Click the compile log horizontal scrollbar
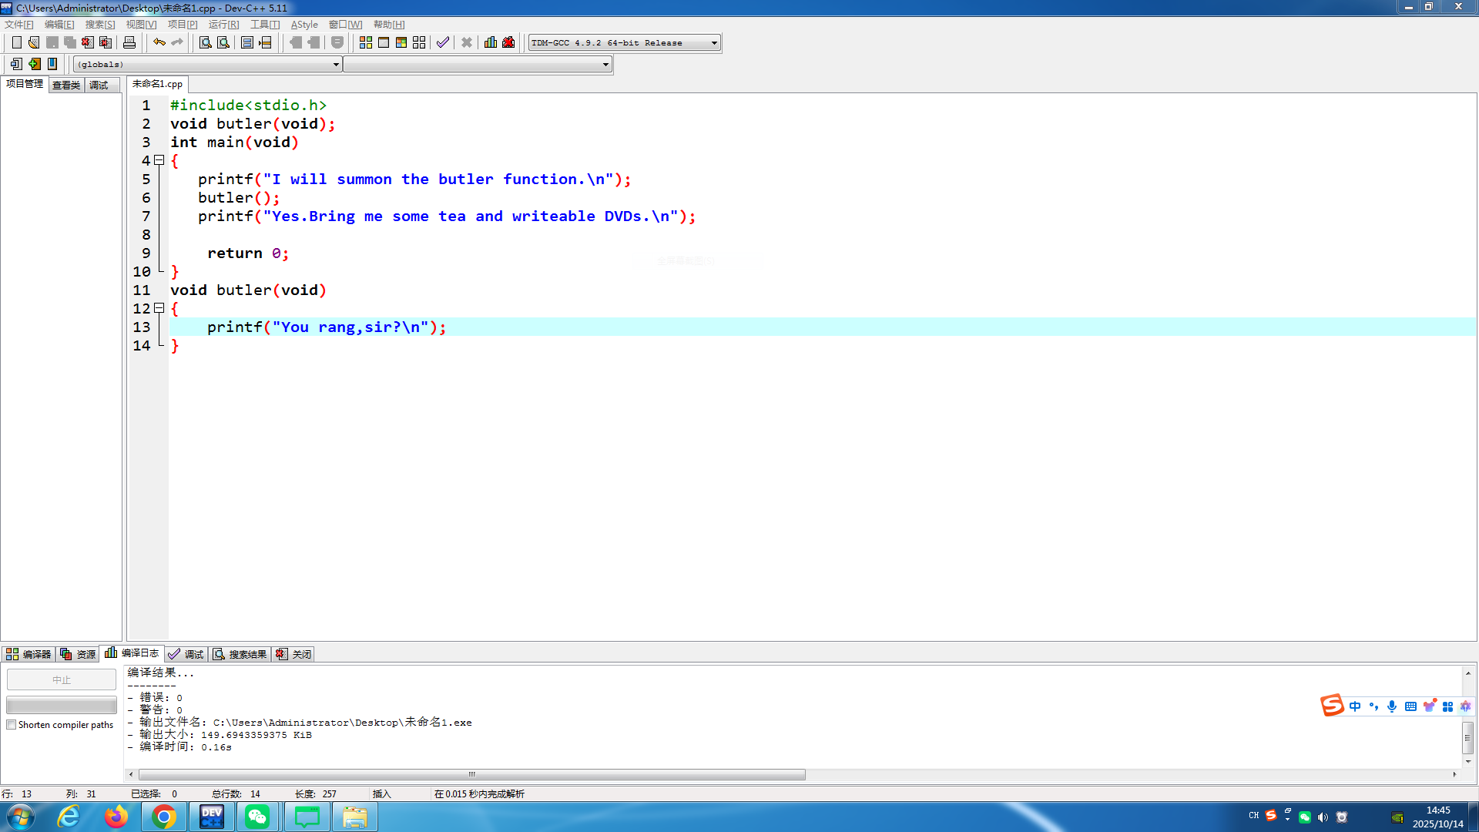1479x832 pixels. click(x=471, y=774)
